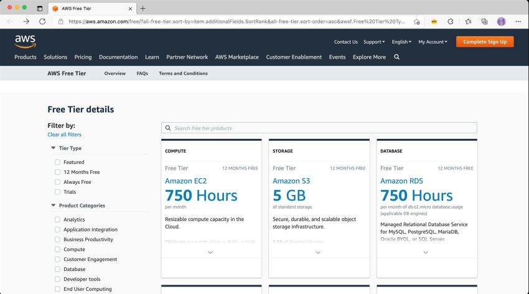
Task: Check the Trials filter
Action: 57,192
